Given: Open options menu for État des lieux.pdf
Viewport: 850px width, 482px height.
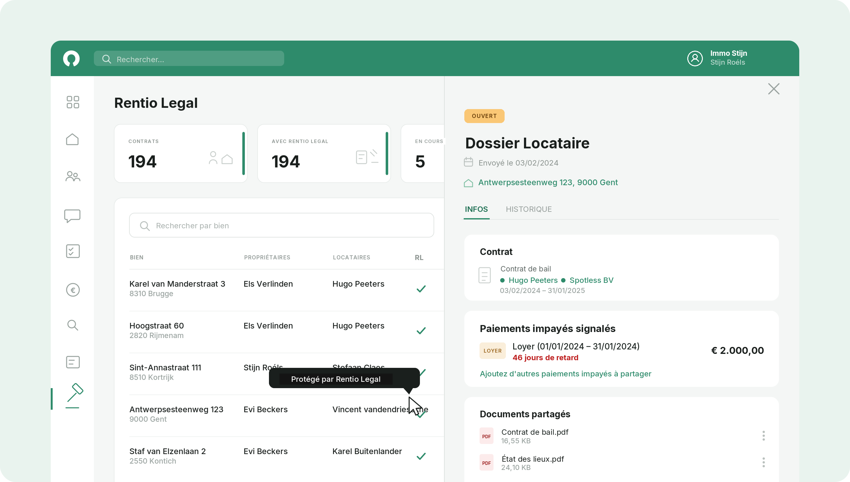Looking at the screenshot, I should (764, 462).
